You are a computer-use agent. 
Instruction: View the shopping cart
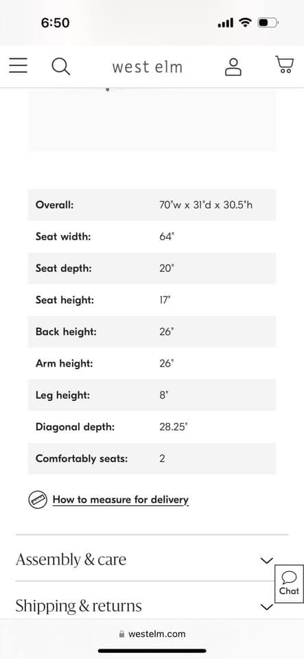point(285,65)
